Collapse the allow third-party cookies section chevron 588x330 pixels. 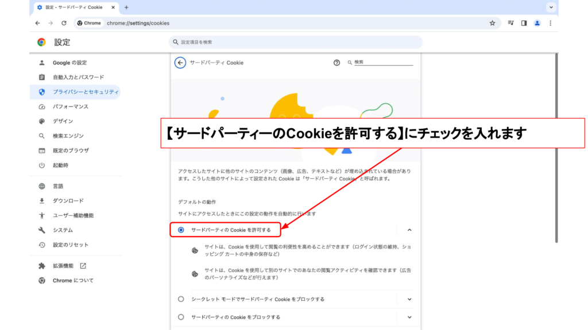pyautogui.click(x=409, y=230)
